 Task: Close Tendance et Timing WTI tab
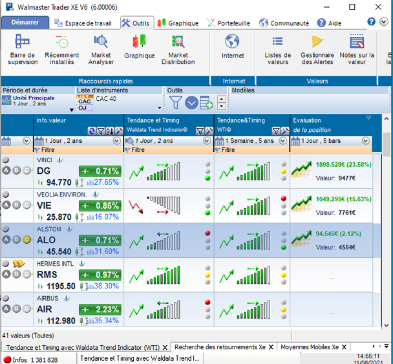tap(165, 347)
